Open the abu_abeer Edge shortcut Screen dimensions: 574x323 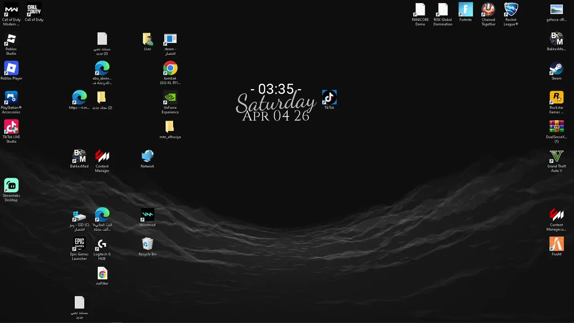[102, 73]
